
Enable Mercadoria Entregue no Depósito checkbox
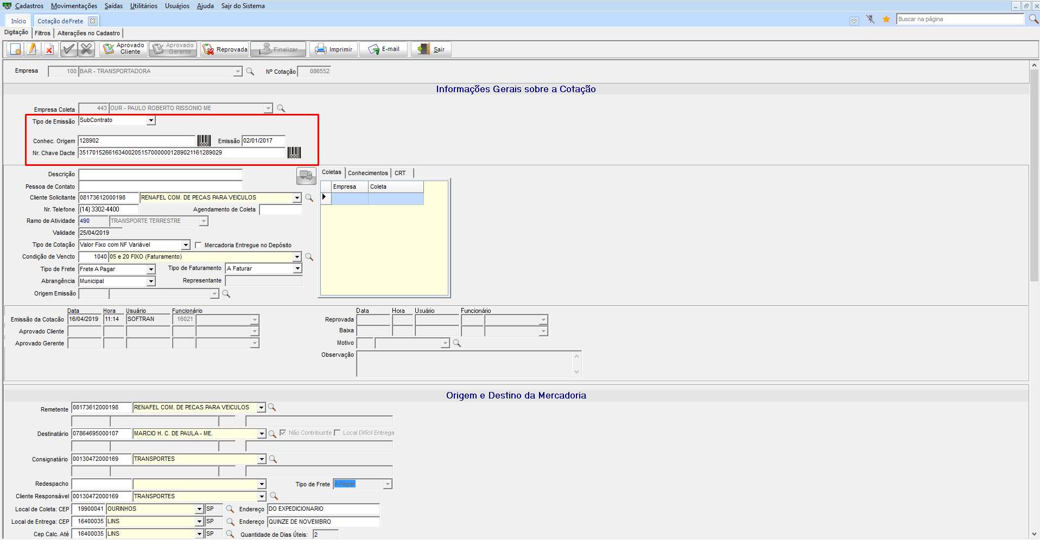coord(199,245)
